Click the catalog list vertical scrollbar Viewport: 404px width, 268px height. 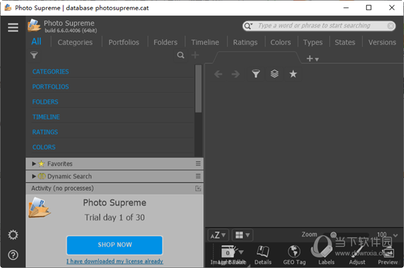(x=198, y=88)
